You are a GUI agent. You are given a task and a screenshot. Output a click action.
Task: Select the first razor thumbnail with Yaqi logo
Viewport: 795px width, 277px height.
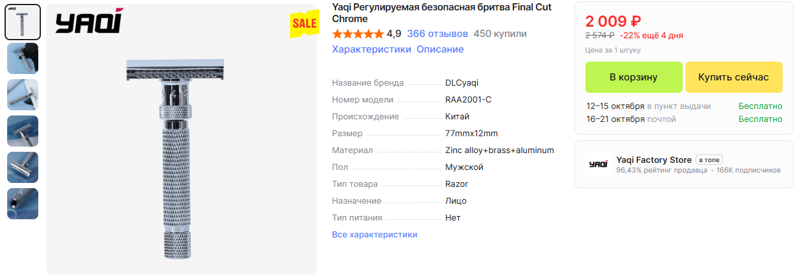pos(23,22)
